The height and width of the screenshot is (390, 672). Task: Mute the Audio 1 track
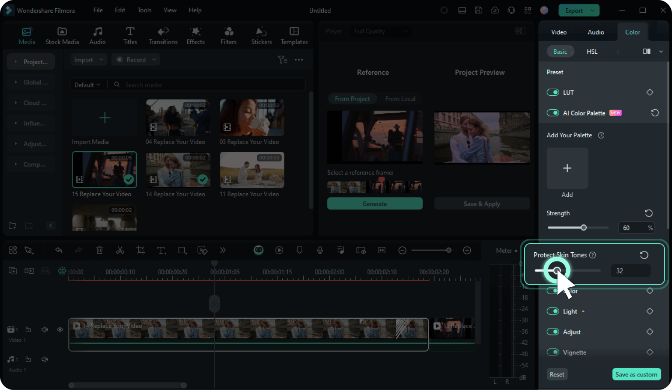45,359
